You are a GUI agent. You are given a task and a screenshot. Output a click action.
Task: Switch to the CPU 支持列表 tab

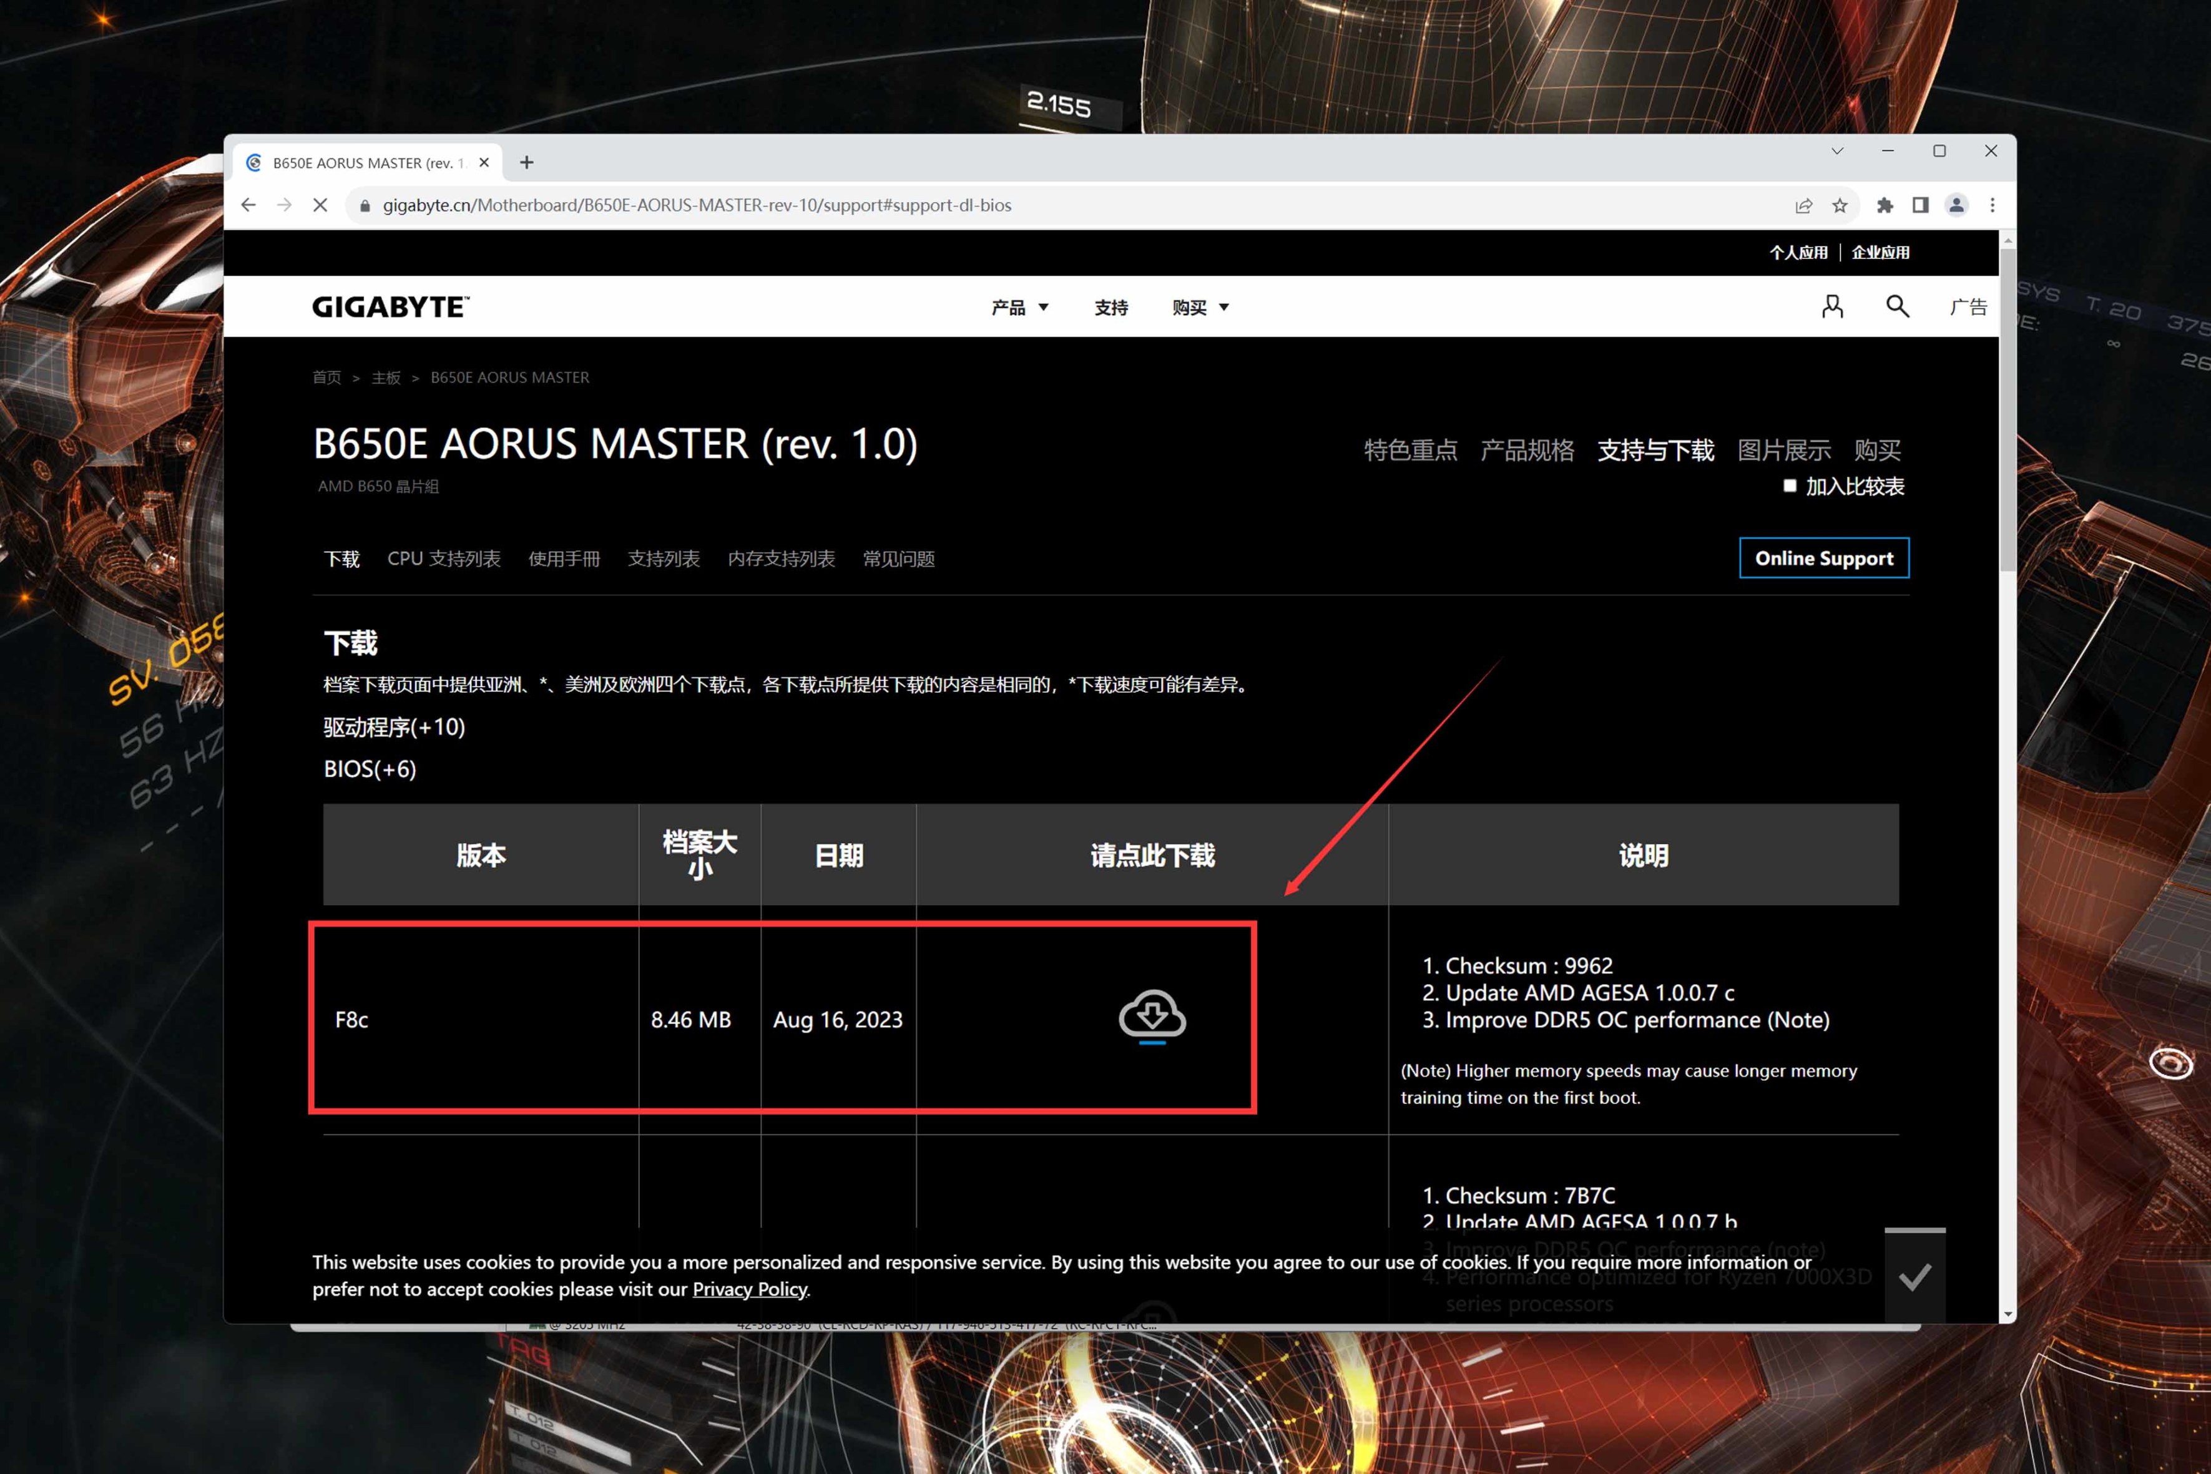(444, 559)
